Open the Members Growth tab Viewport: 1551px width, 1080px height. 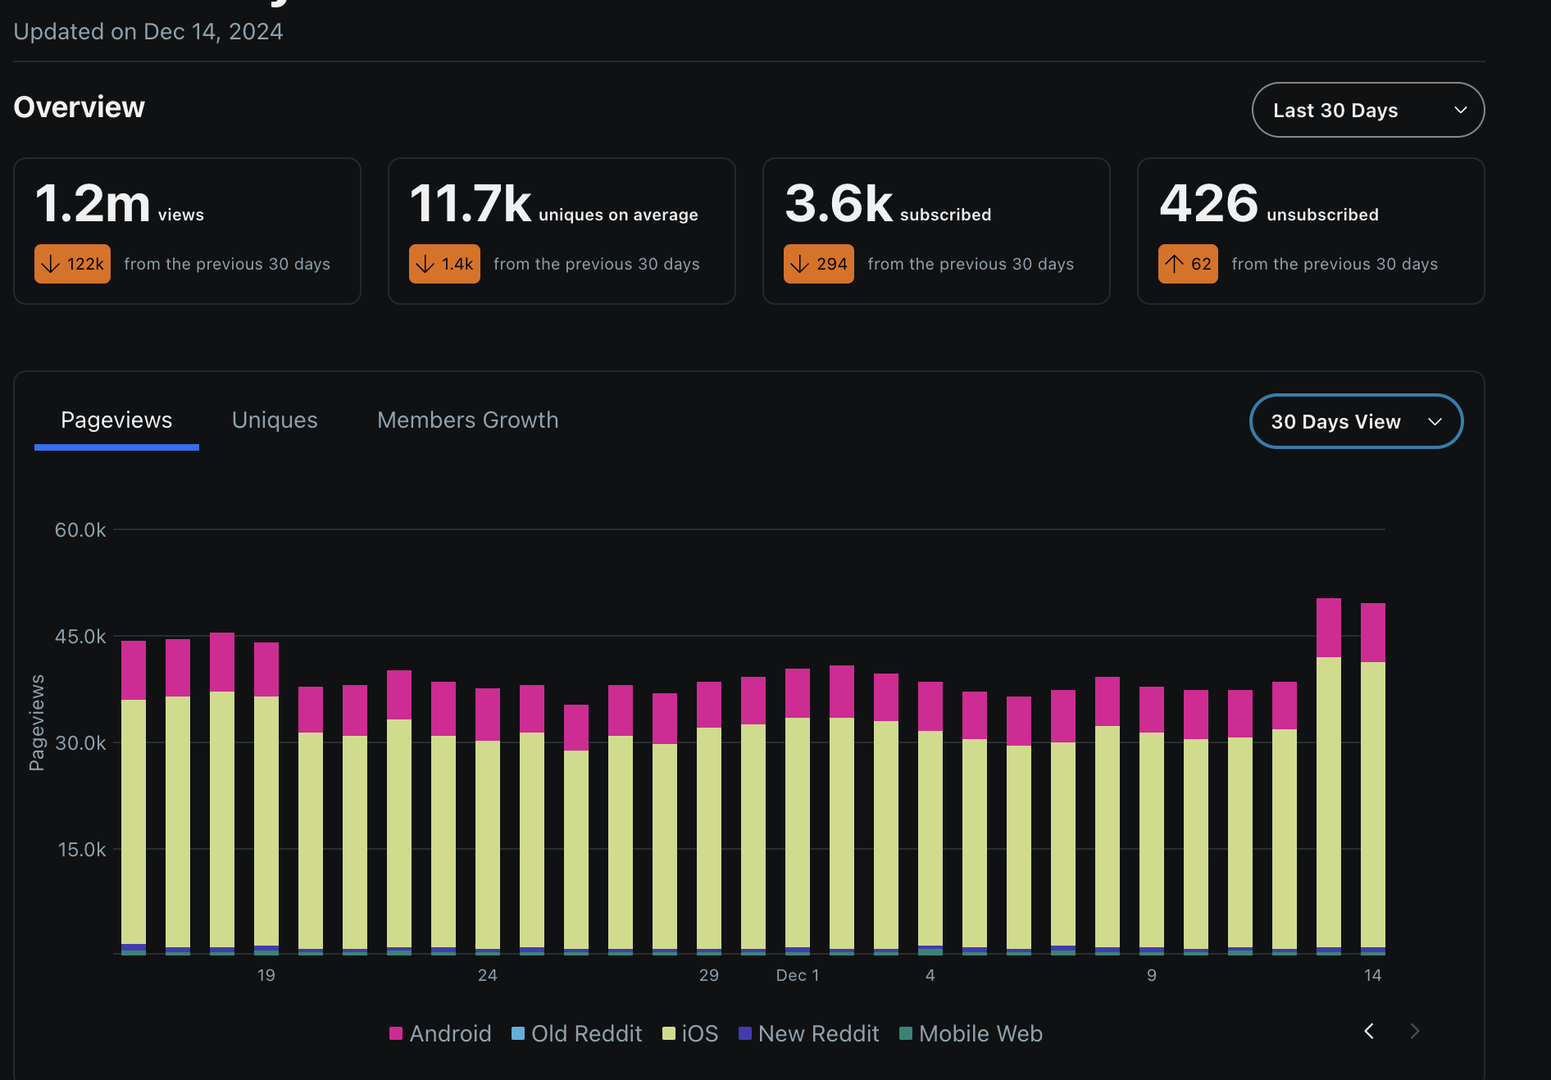pyautogui.click(x=467, y=420)
